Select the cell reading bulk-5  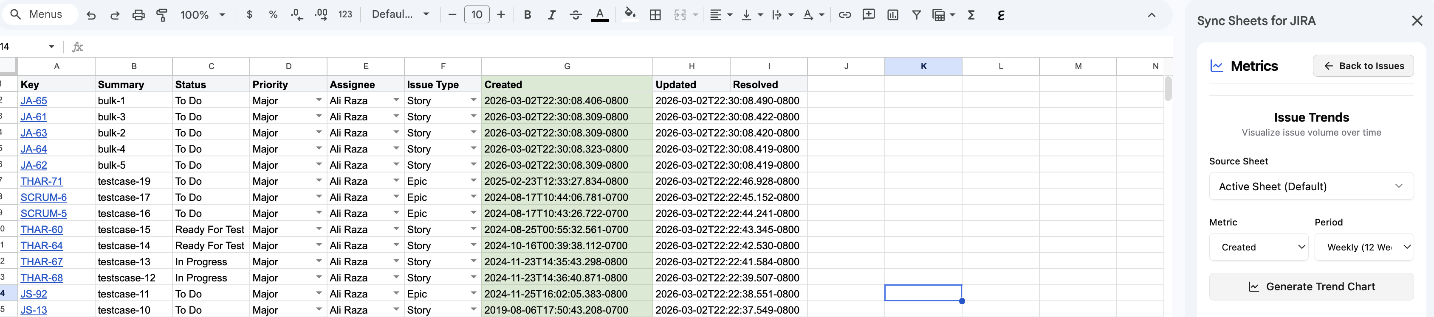(x=134, y=165)
